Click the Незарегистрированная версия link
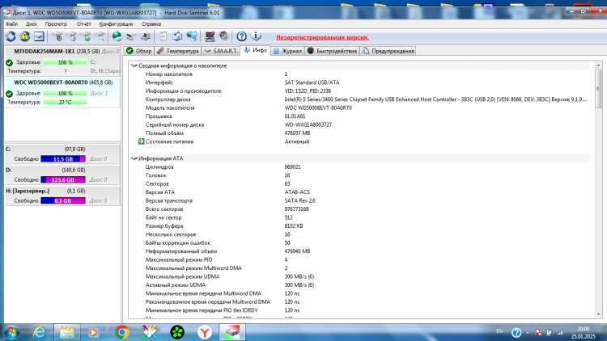 (322, 37)
